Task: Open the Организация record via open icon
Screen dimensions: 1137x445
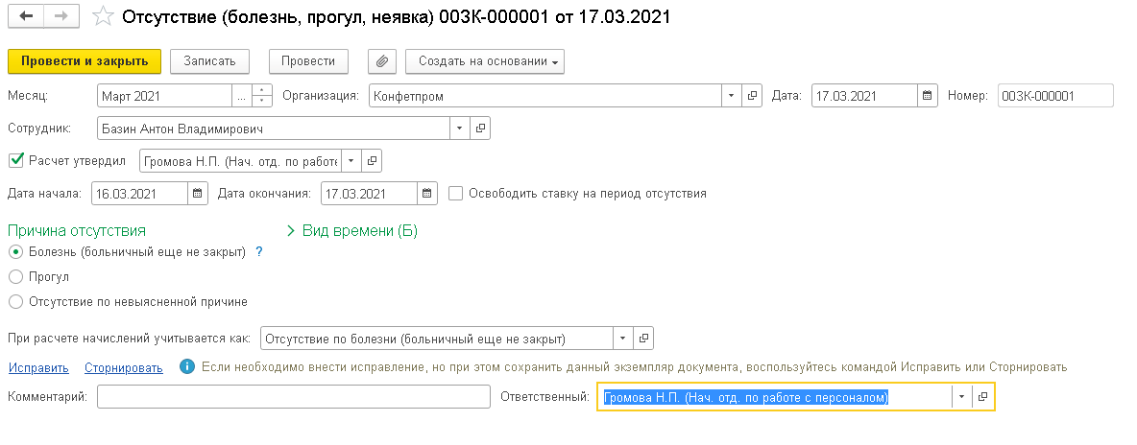Action: point(753,96)
